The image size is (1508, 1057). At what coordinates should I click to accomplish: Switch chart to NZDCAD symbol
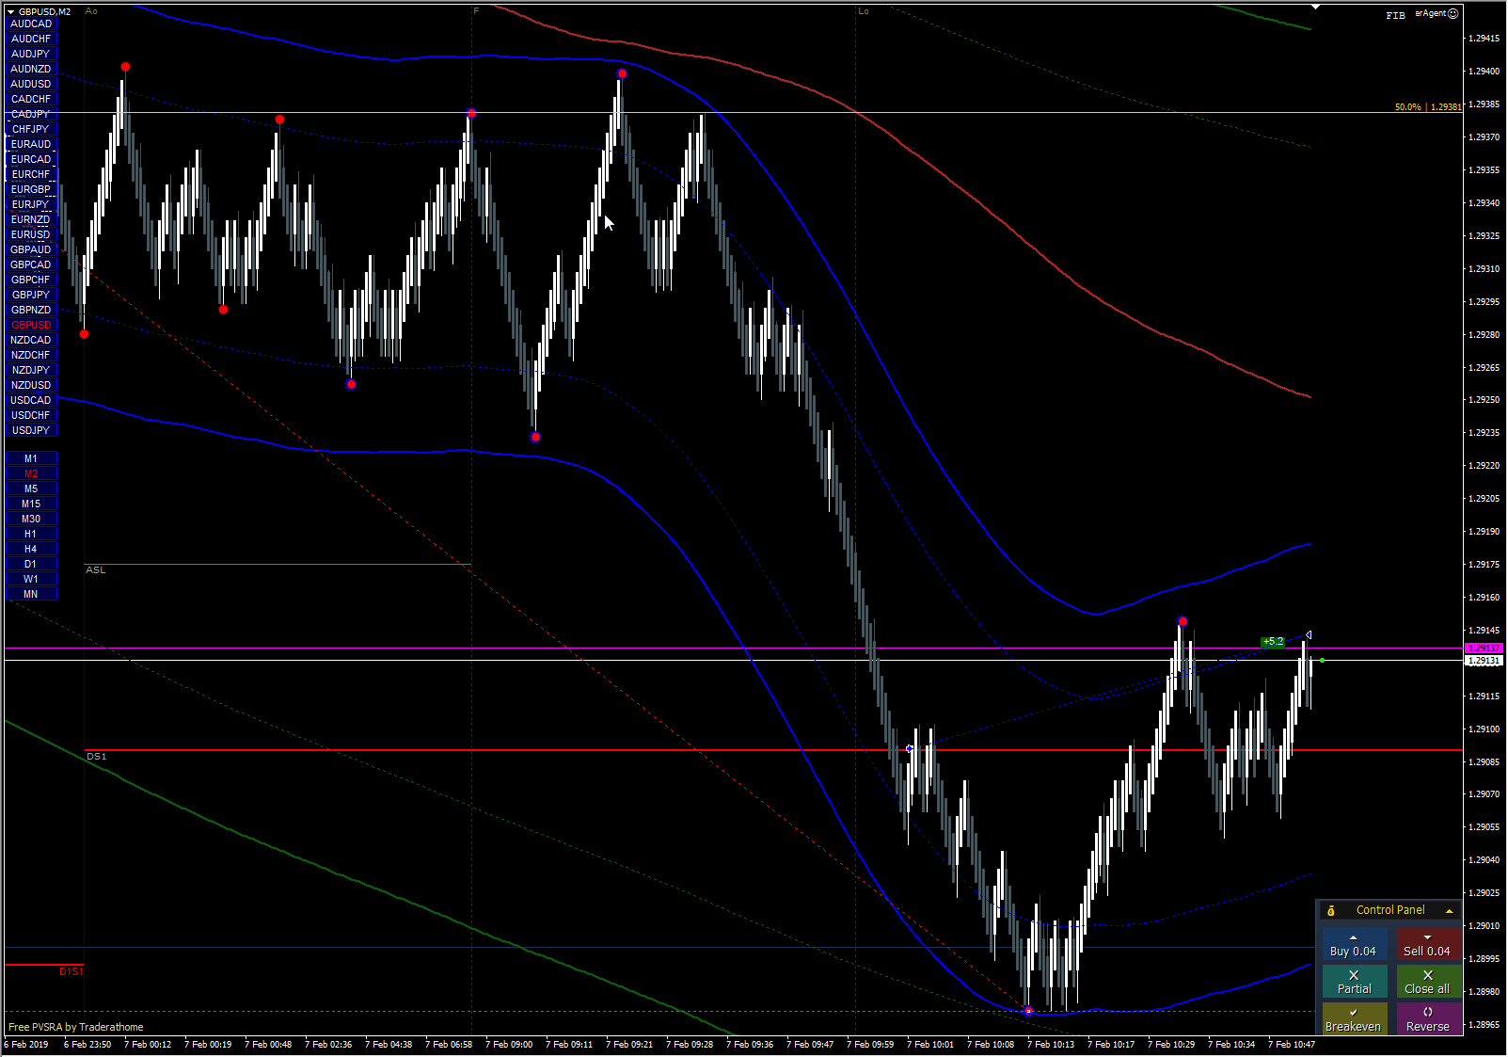[x=31, y=340]
